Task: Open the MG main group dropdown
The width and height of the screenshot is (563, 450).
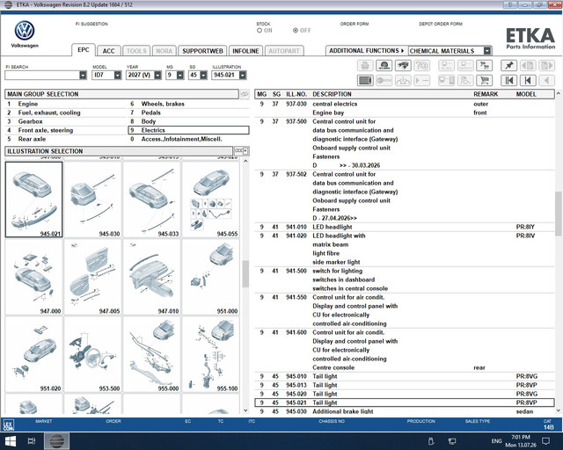Action: [180, 75]
